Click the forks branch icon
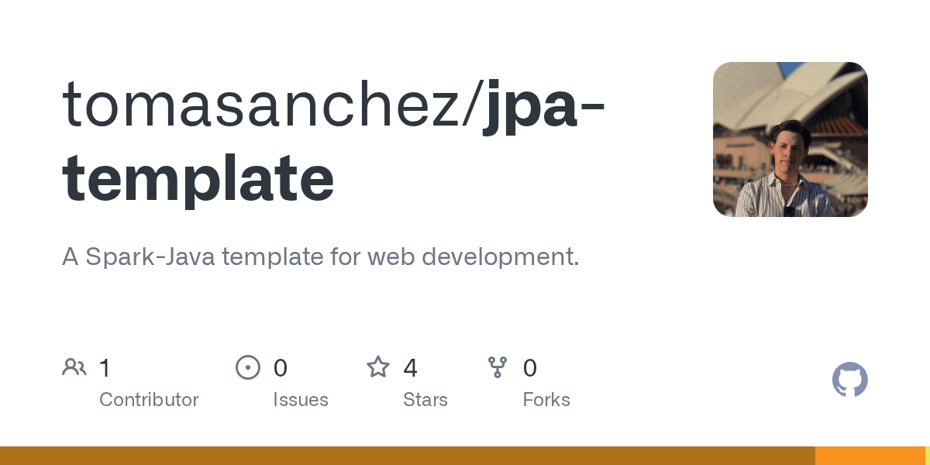 (x=498, y=367)
